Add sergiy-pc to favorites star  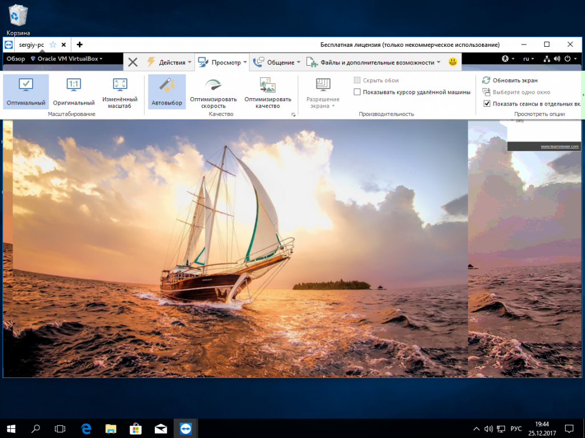(x=53, y=45)
